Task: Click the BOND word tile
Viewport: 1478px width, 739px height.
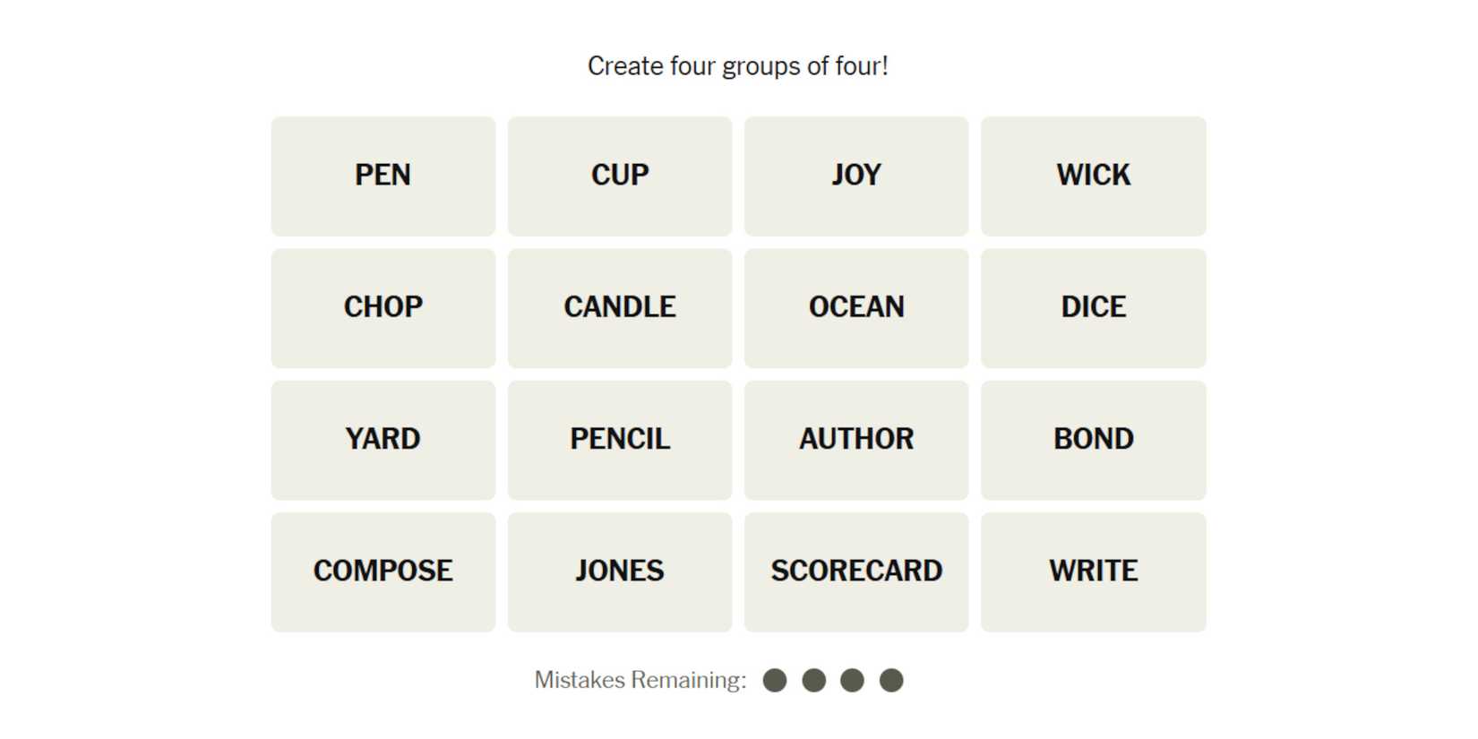Action: [1093, 440]
